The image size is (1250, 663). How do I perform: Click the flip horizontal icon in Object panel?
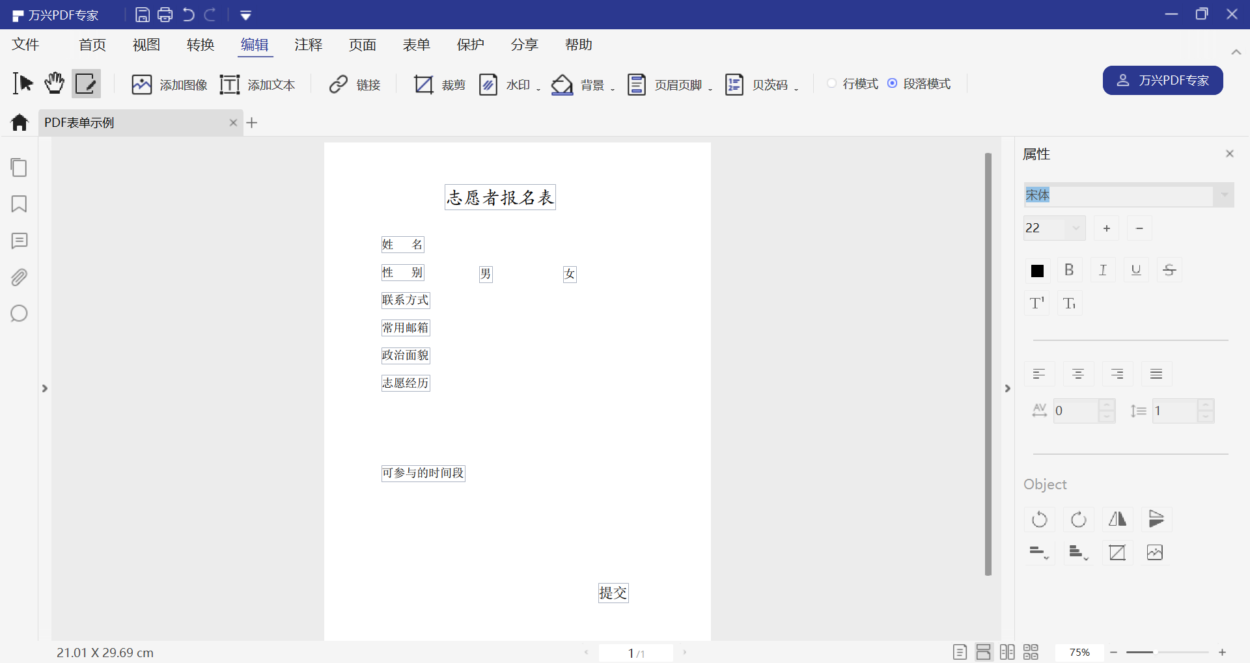[x=1117, y=519]
